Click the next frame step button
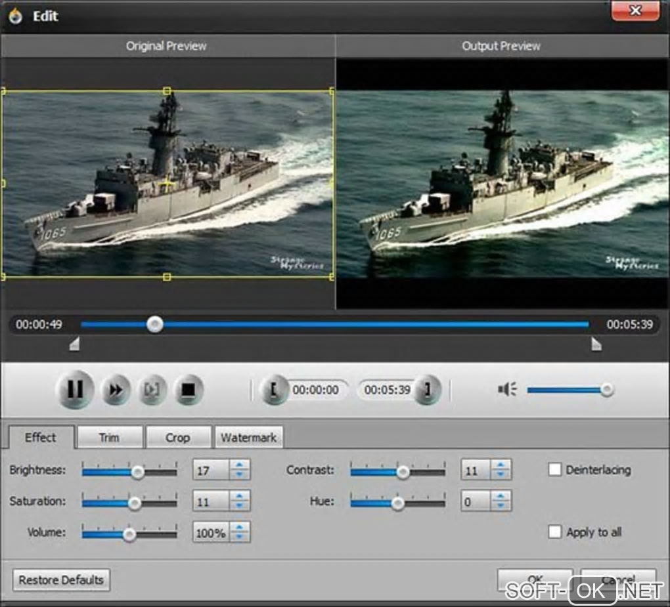Image resolution: width=670 pixels, height=607 pixels. (152, 390)
